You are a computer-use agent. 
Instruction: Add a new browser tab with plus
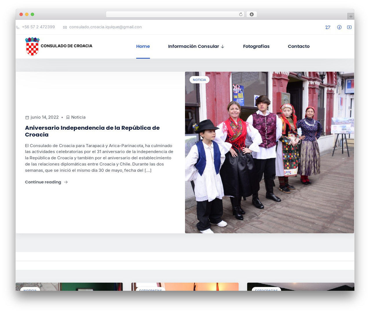point(351,16)
